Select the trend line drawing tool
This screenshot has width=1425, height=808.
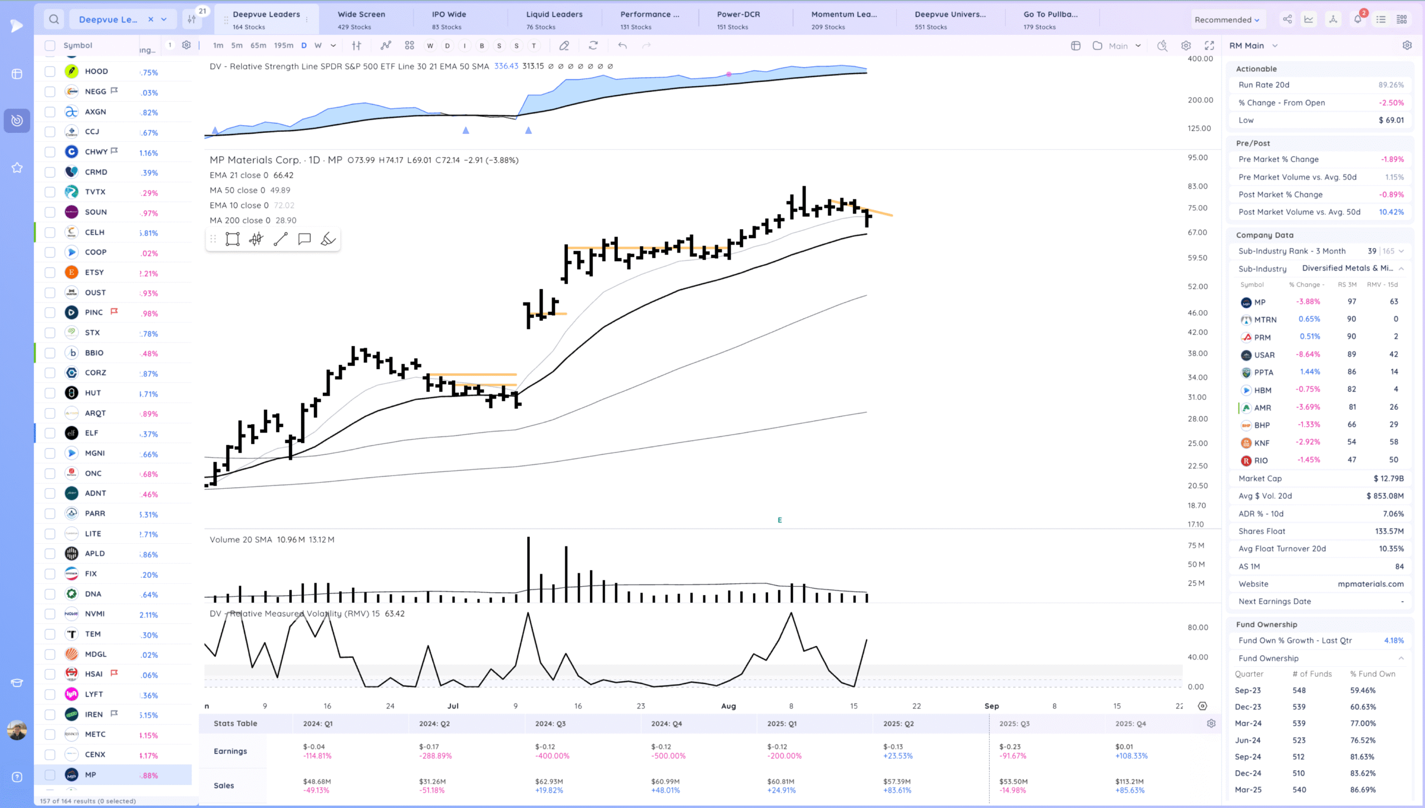pyautogui.click(x=281, y=240)
